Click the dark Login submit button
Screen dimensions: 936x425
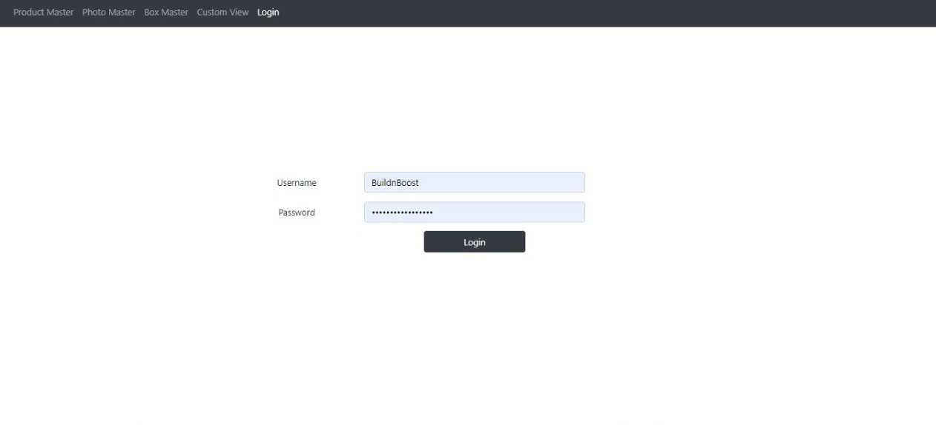[475, 242]
